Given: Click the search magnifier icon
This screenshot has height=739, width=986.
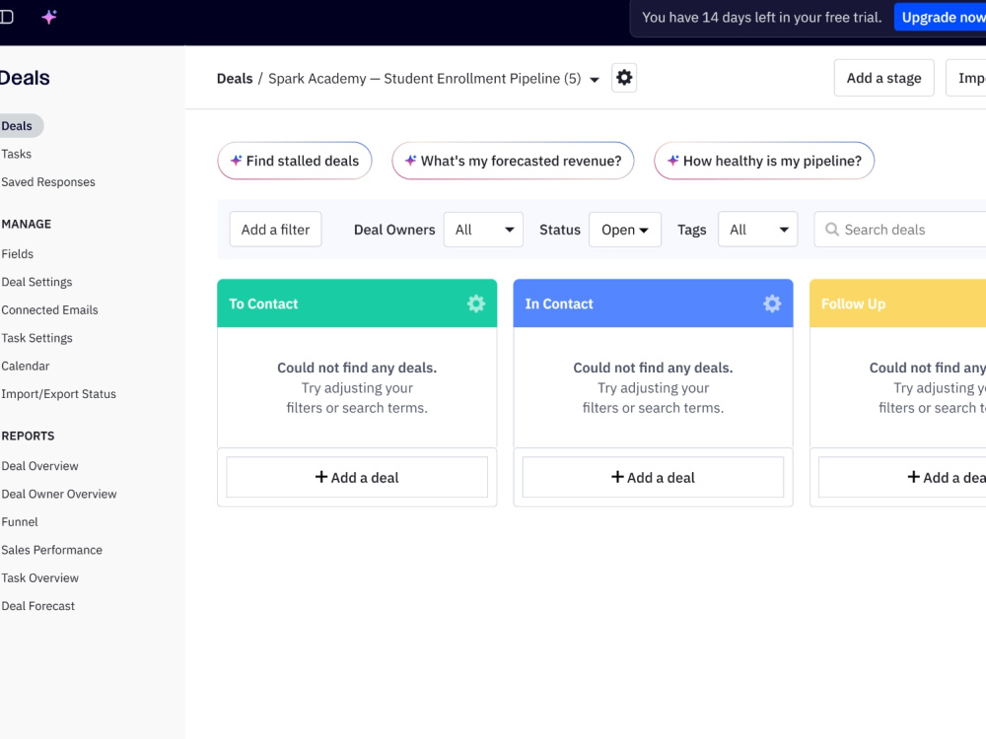Looking at the screenshot, I should click(831, 230).
